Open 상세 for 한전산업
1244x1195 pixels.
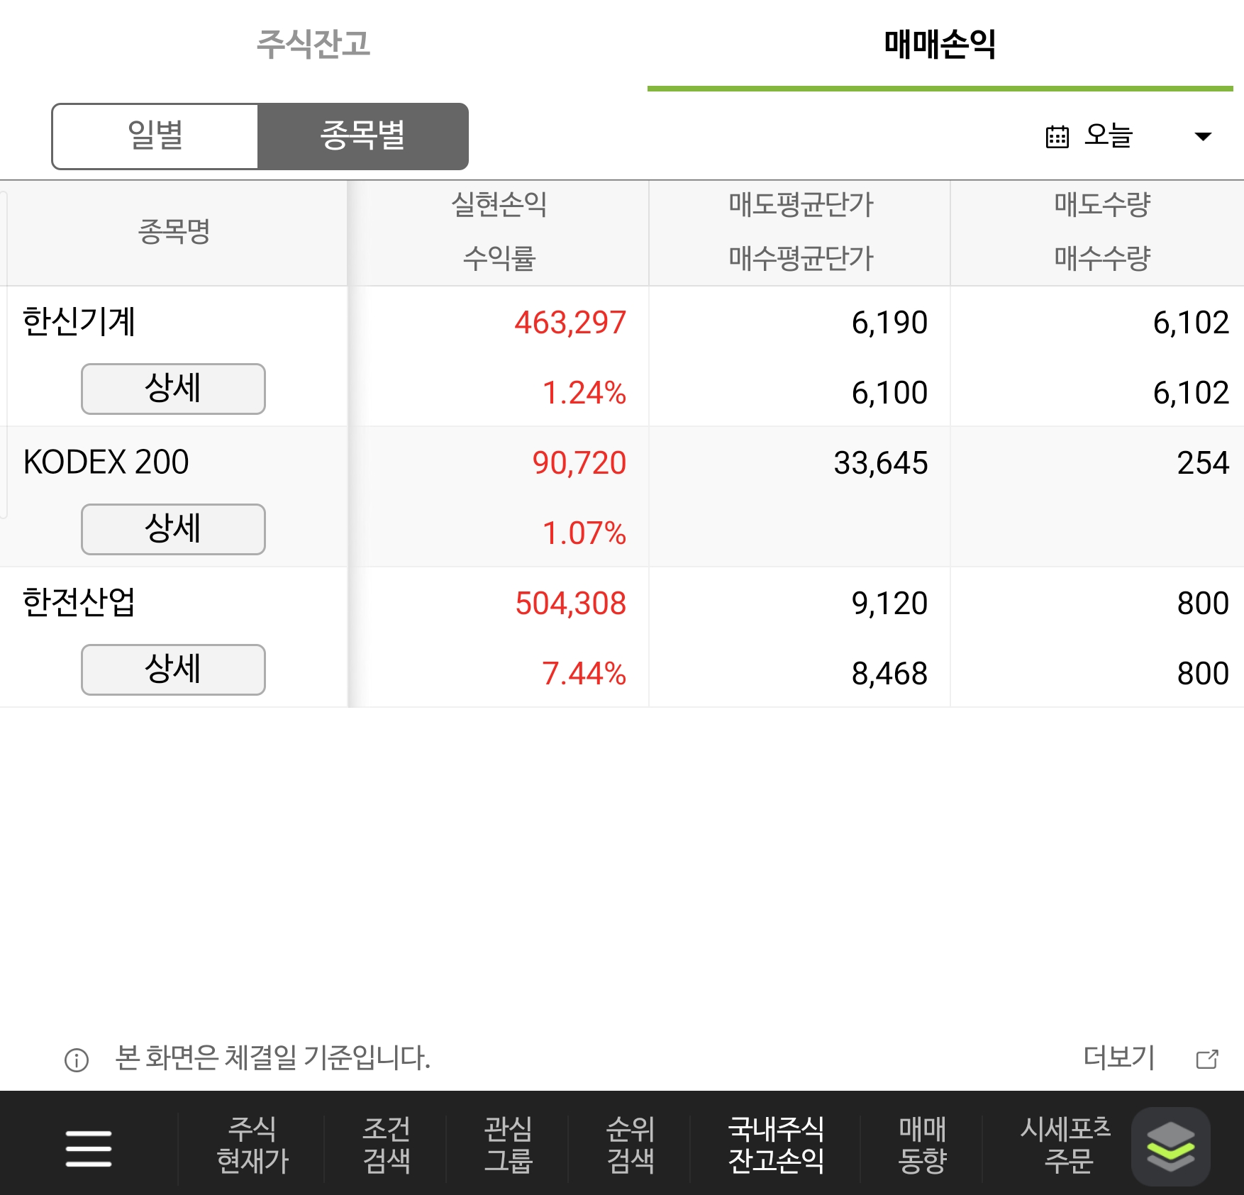coord(173,669)
